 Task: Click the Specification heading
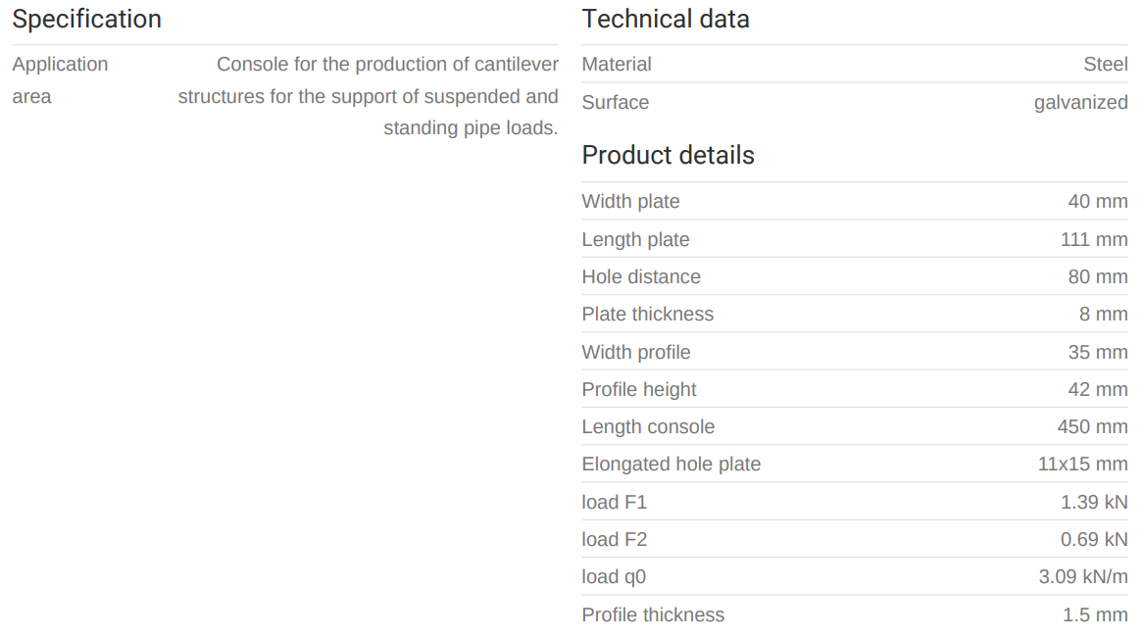pos(86,19)
